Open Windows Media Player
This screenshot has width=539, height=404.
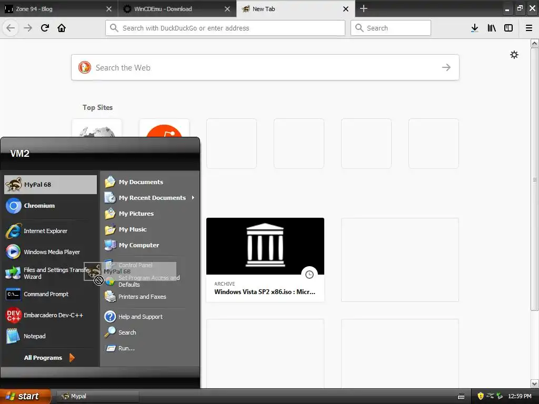click(x=51, y=252)
